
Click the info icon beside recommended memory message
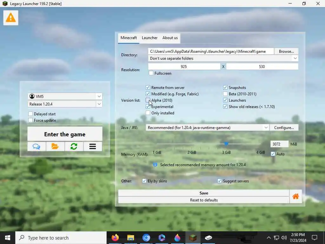[x=155, y=165]
